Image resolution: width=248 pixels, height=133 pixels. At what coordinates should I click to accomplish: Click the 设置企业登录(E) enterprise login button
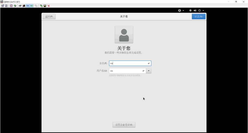coord(124,125)
